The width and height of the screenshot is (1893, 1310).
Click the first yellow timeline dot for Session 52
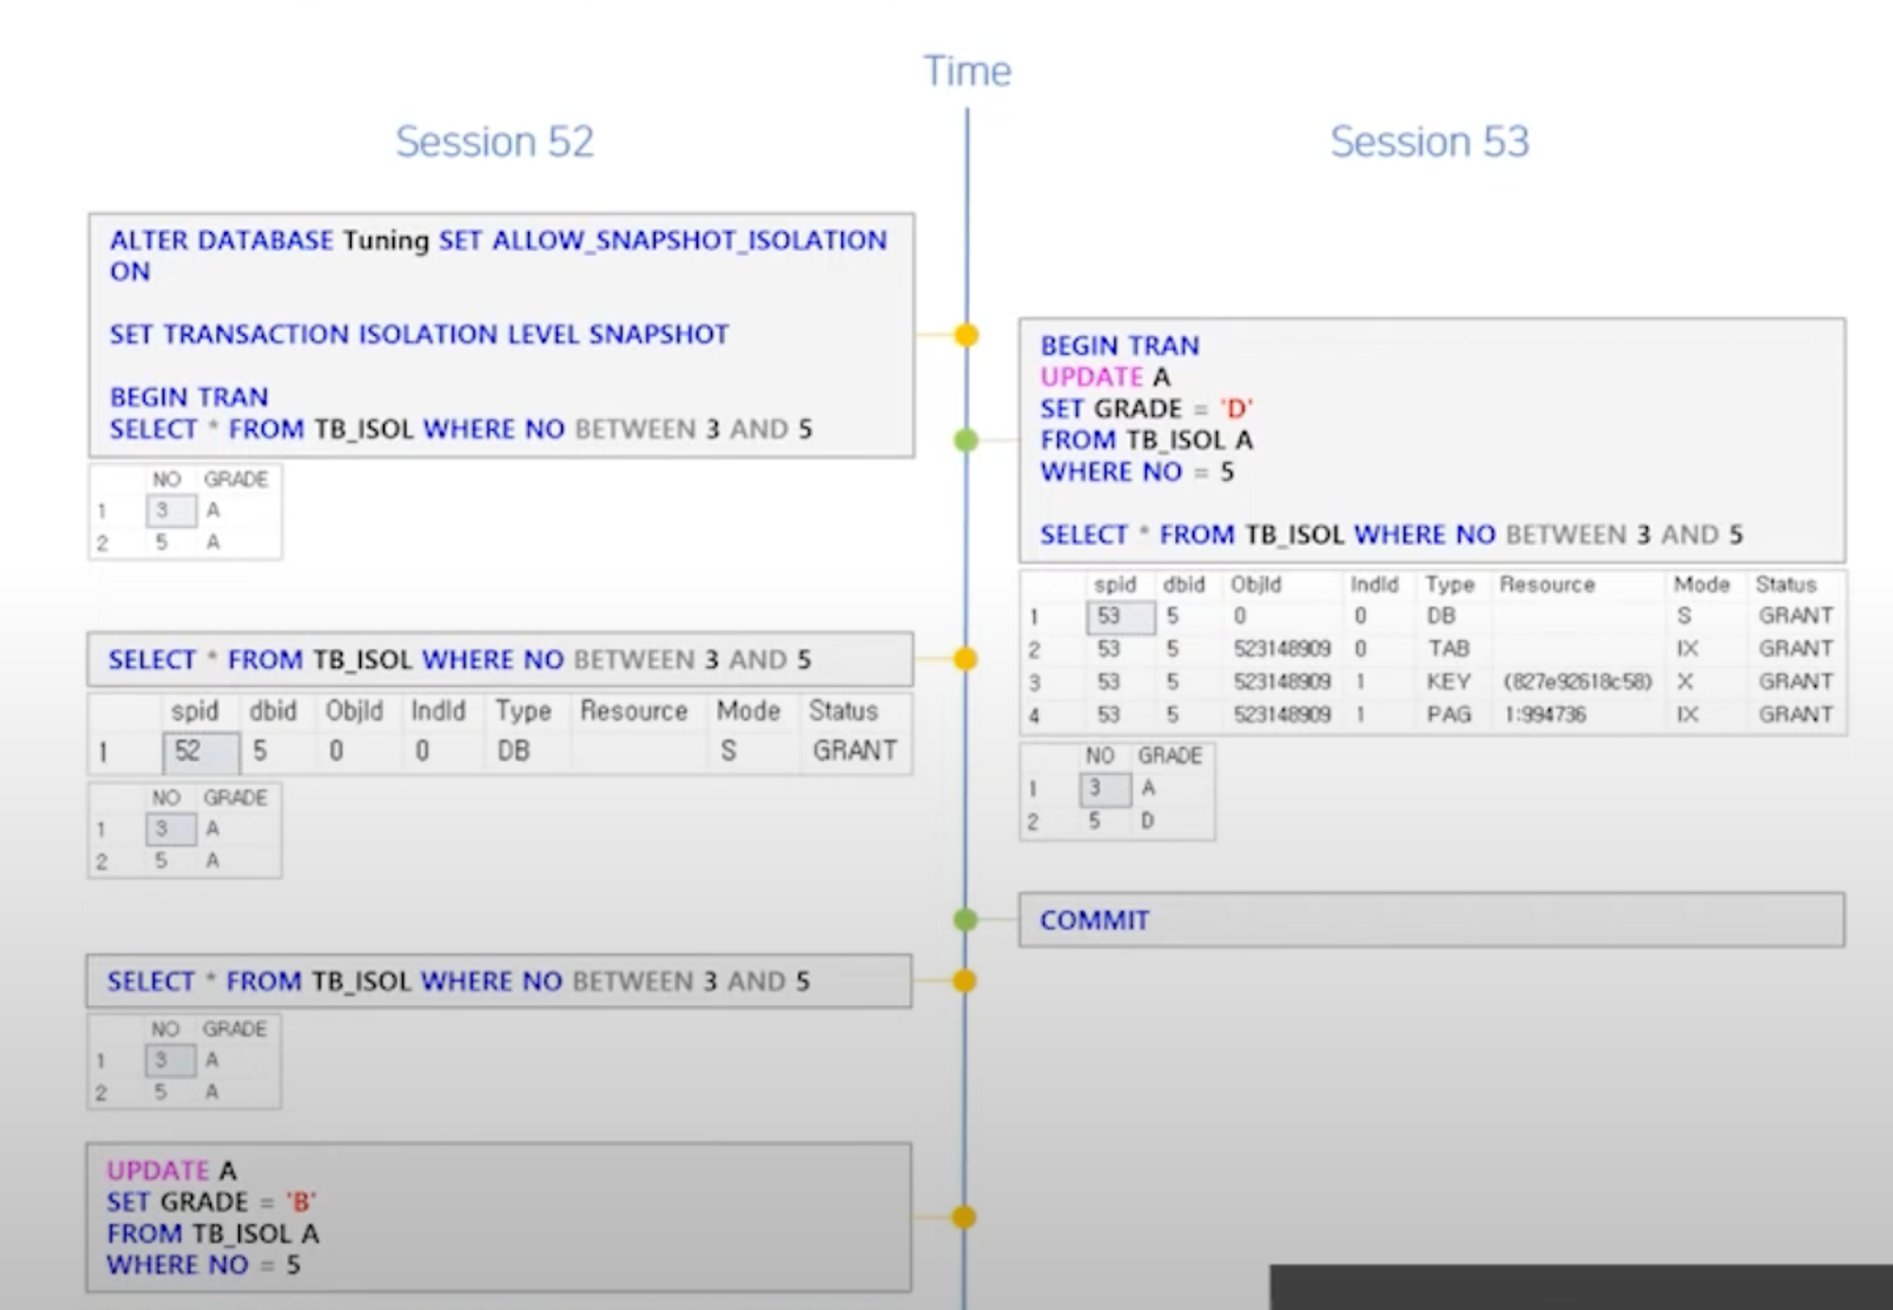[x=966, y=335]
